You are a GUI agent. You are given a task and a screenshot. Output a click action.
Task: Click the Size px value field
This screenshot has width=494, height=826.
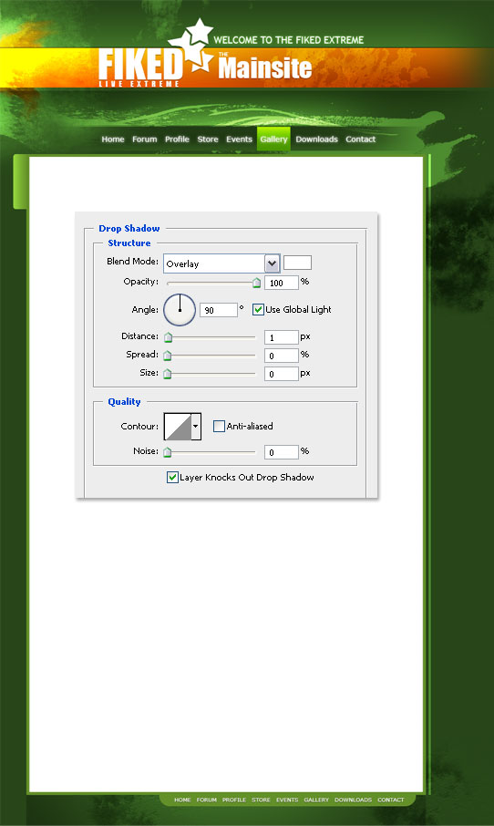[282, 374]
